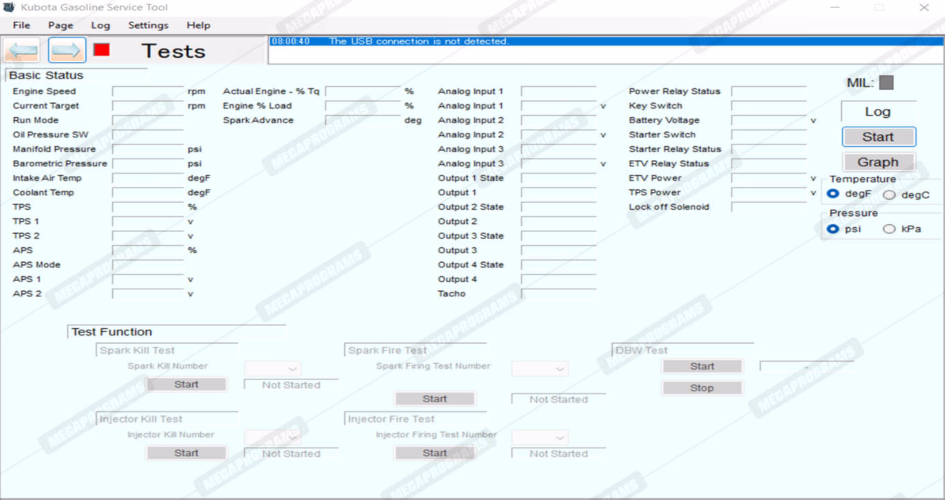Screen dimensions: 945x500
Task: Select psi pressure radio button
Action: coord(834,229)
